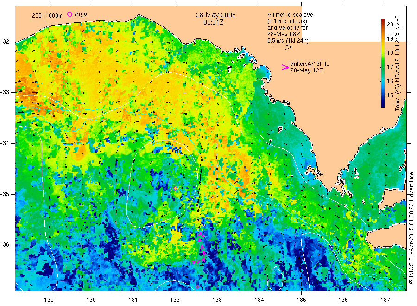Click the temperature colorbar at 20
Image resolution: width=417 pixels, height=306 pixels.
click(383, 24)
